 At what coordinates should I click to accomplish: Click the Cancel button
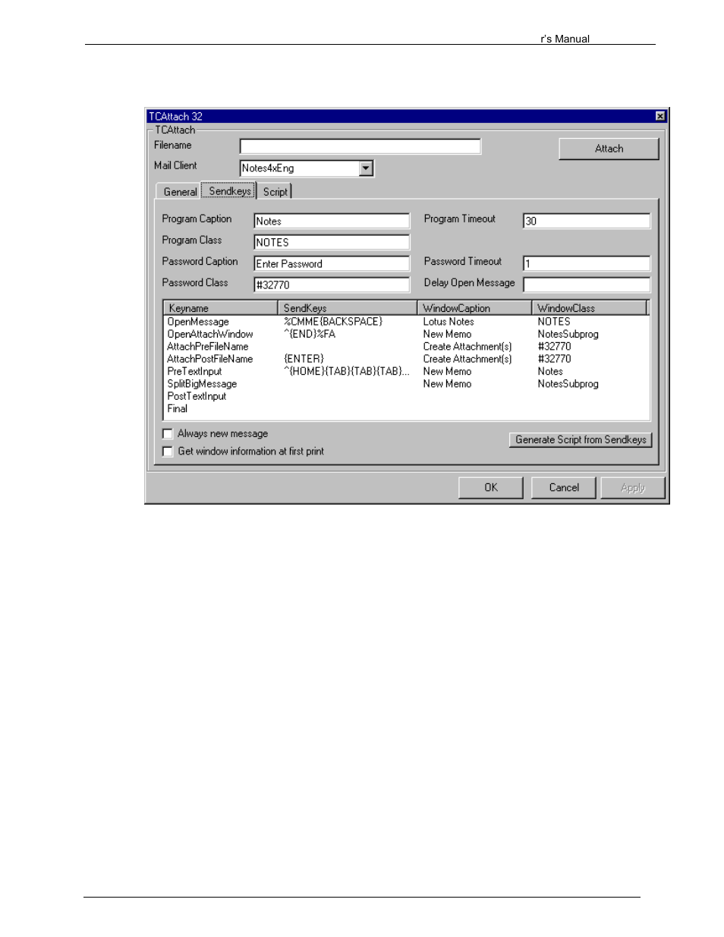564,488
